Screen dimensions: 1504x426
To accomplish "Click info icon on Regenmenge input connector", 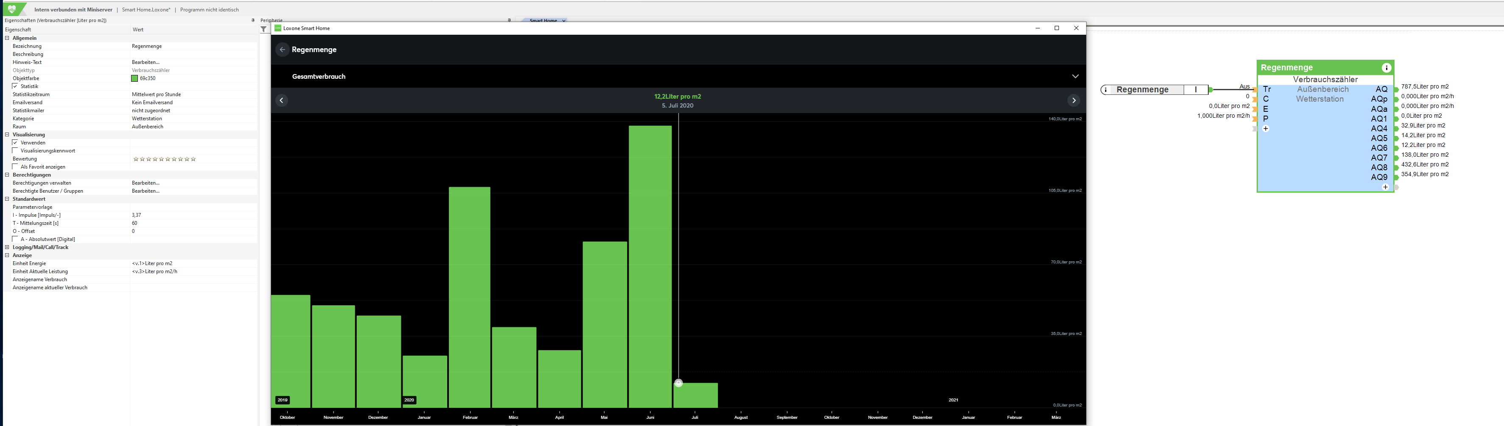I will point(1106,90).
